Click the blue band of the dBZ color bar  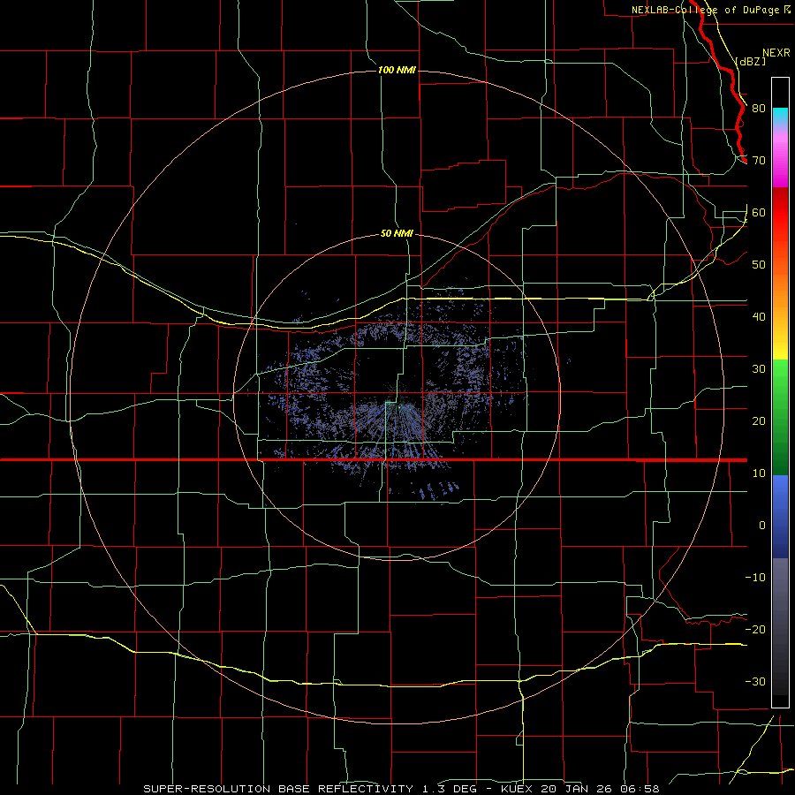pos(780,516)
